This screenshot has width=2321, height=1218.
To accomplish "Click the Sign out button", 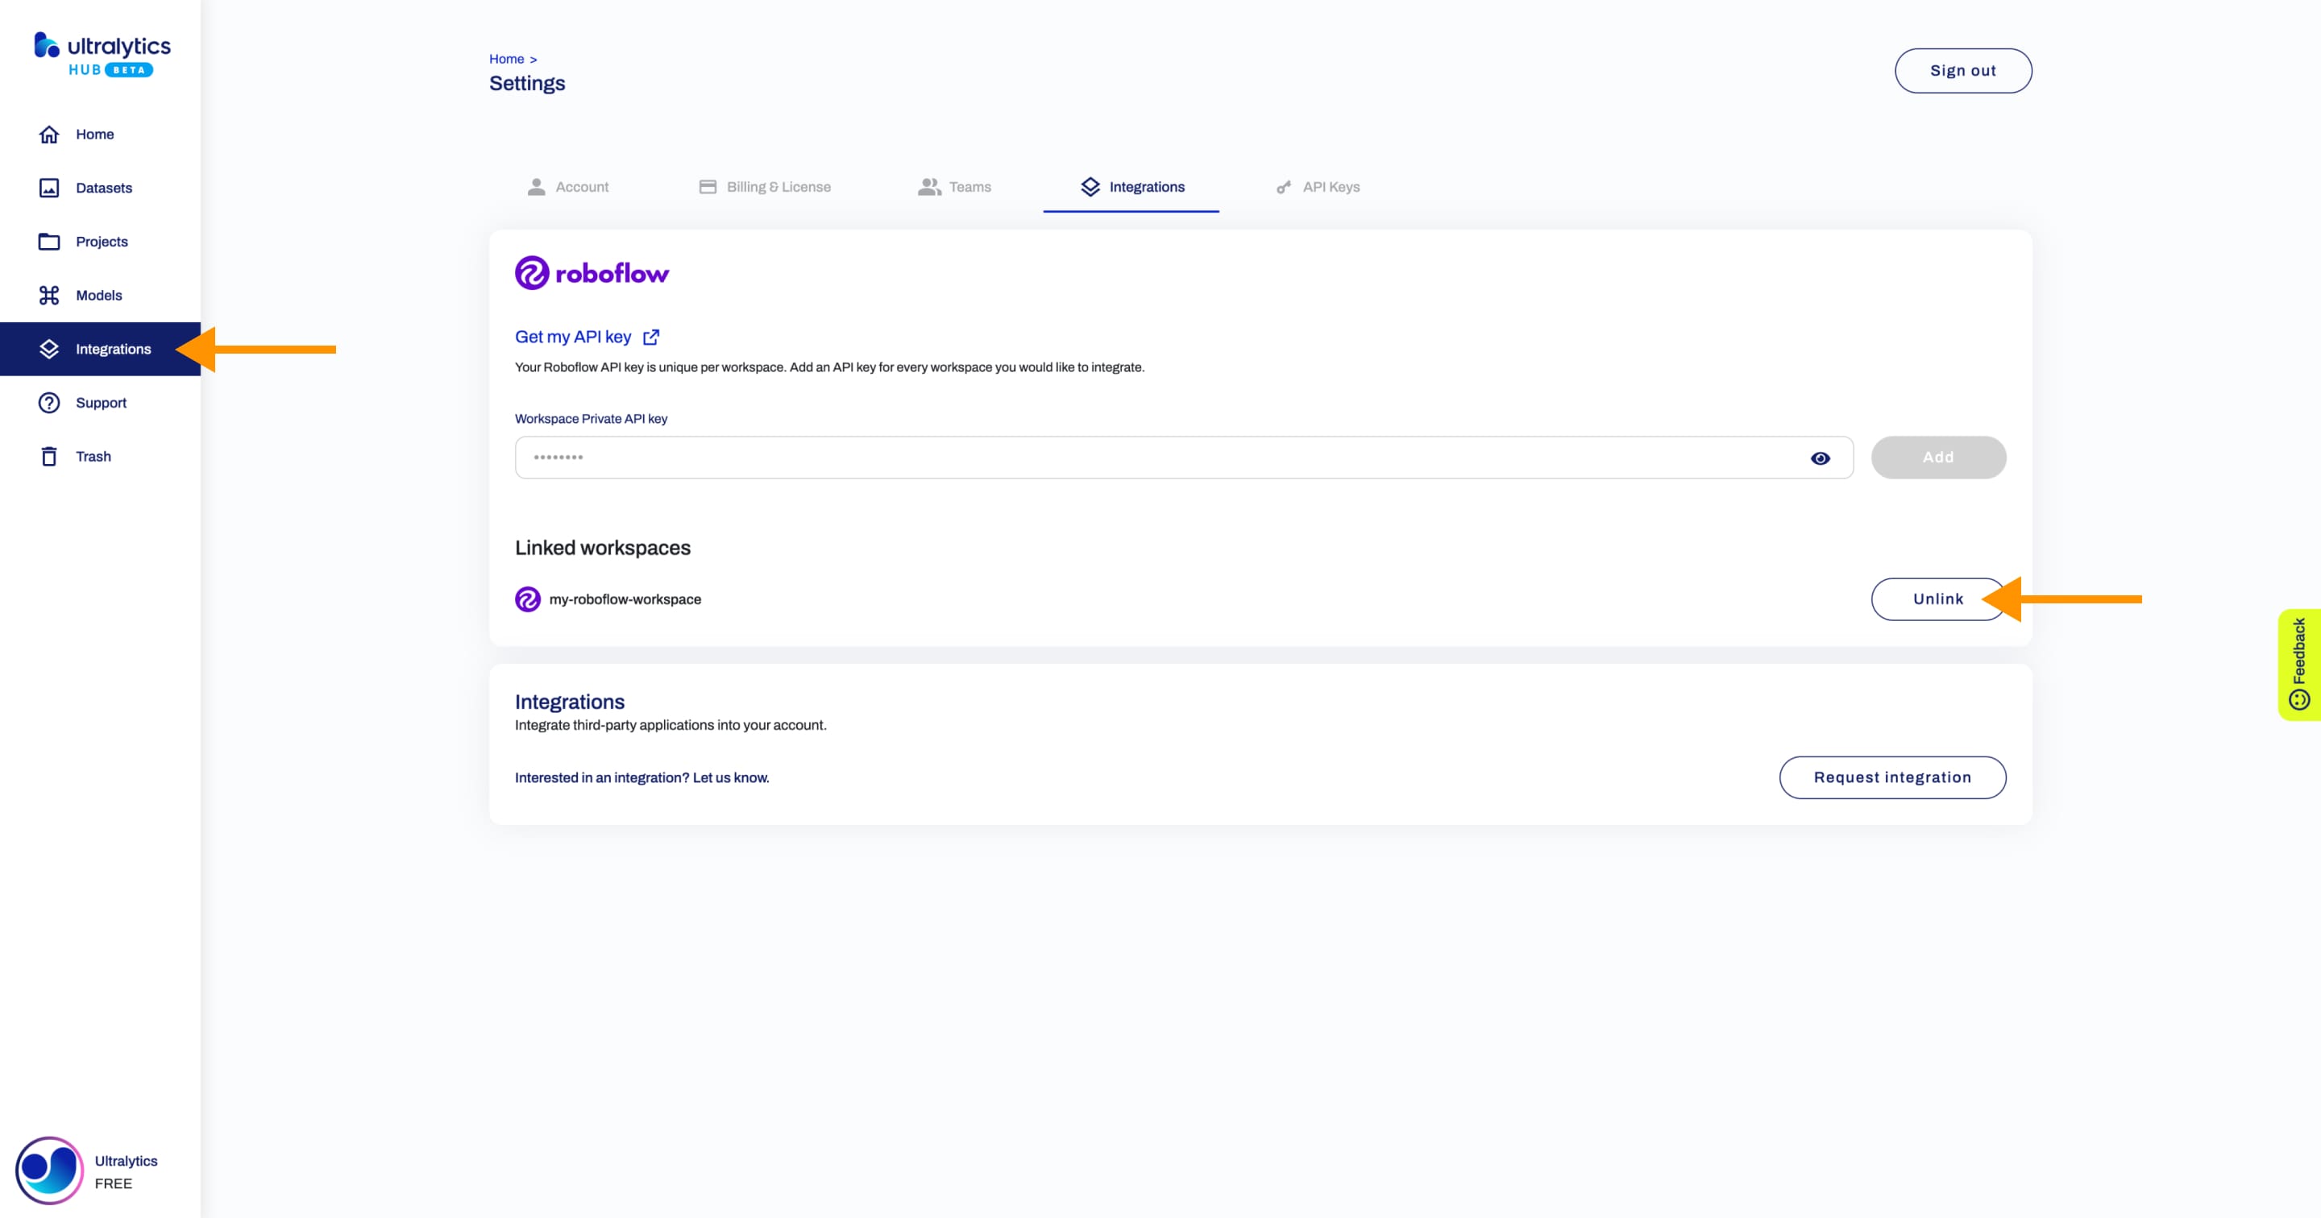I will [1962, 71].
